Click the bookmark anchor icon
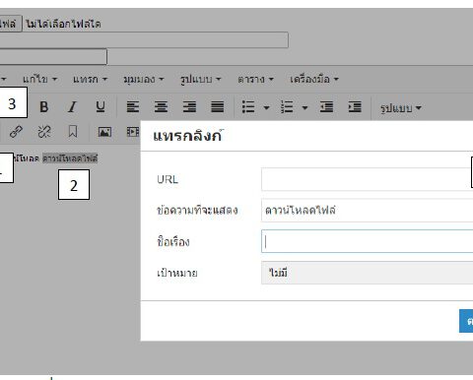 pos(73,132)
